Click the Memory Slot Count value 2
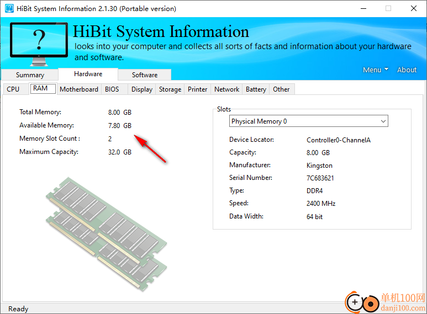 (x=110, y=139)
